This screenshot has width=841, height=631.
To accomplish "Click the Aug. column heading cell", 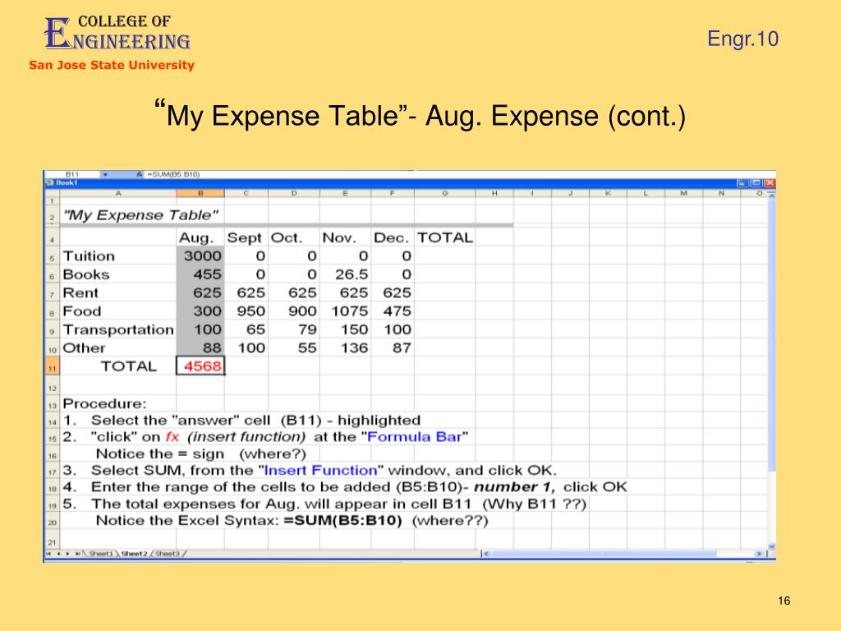I will click(200, 237).
